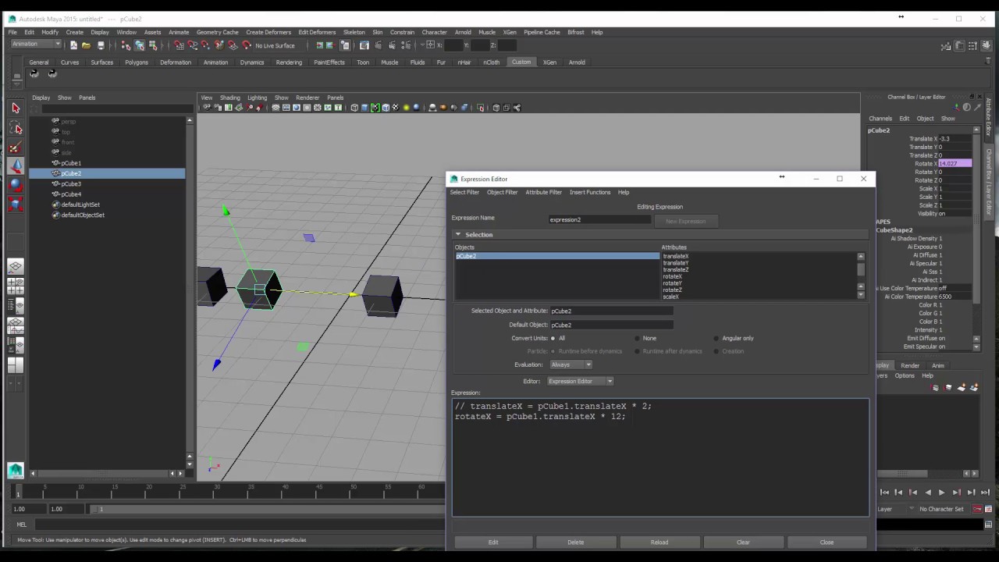Click select camera icon in viewport toolbar
999x562 pixels.
(x=207, y=108)
